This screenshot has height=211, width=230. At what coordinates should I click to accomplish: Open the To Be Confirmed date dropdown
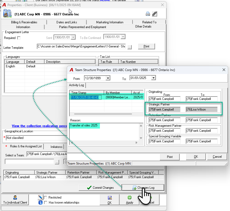tap(123, 37)
